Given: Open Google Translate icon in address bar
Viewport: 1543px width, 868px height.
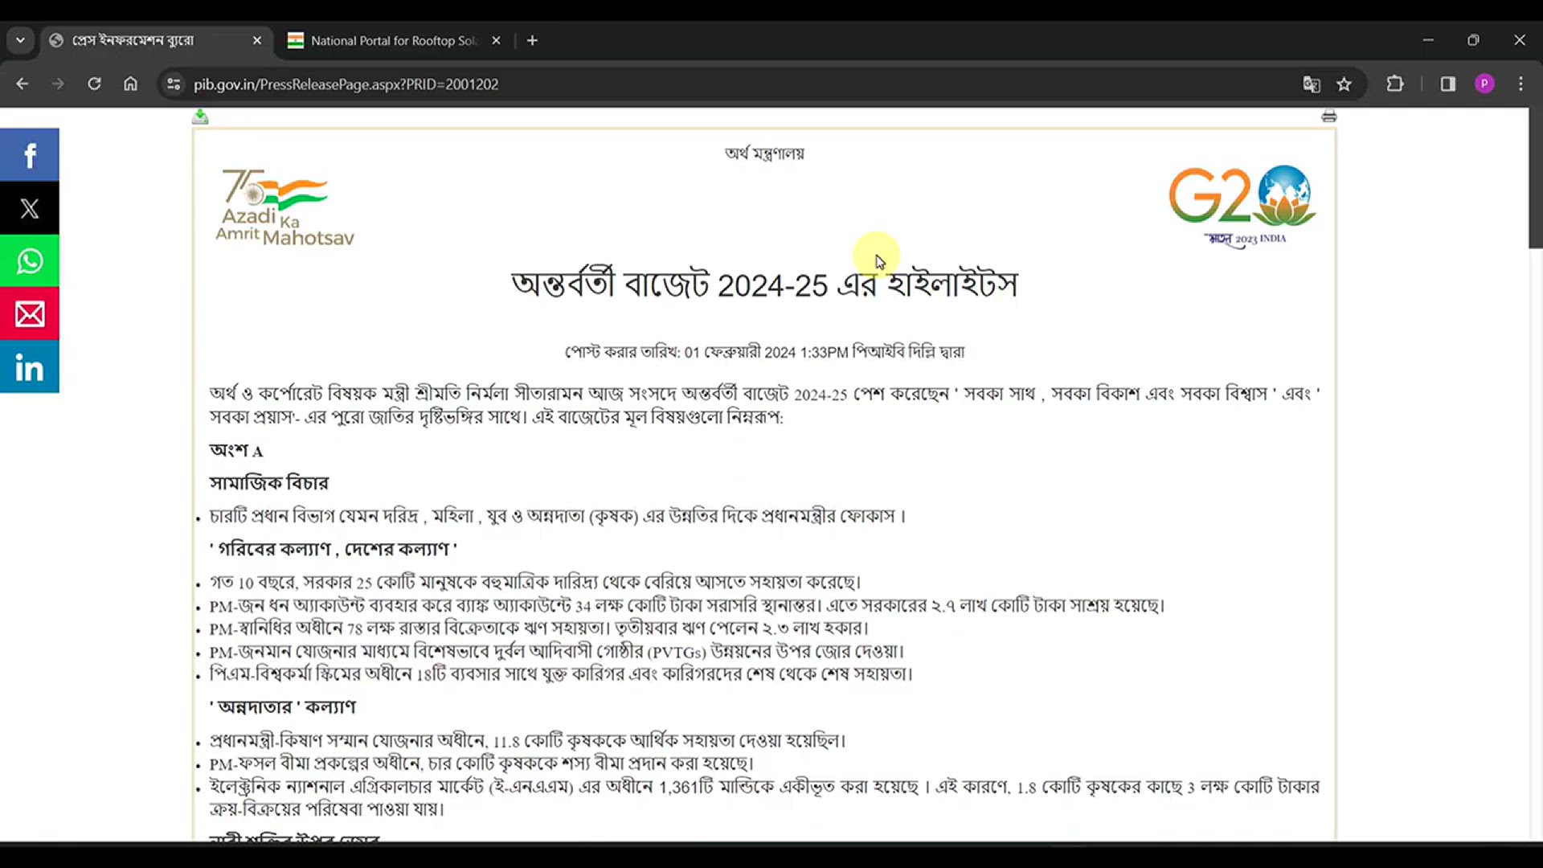Looking at the screenshot, I should coord(1311,84).
